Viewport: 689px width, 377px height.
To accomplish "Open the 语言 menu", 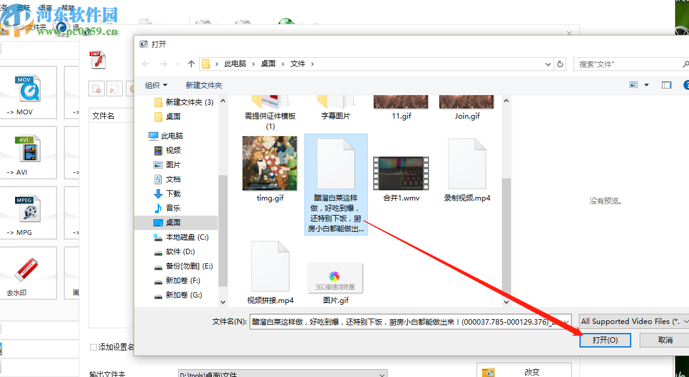I will click(46, 8).
